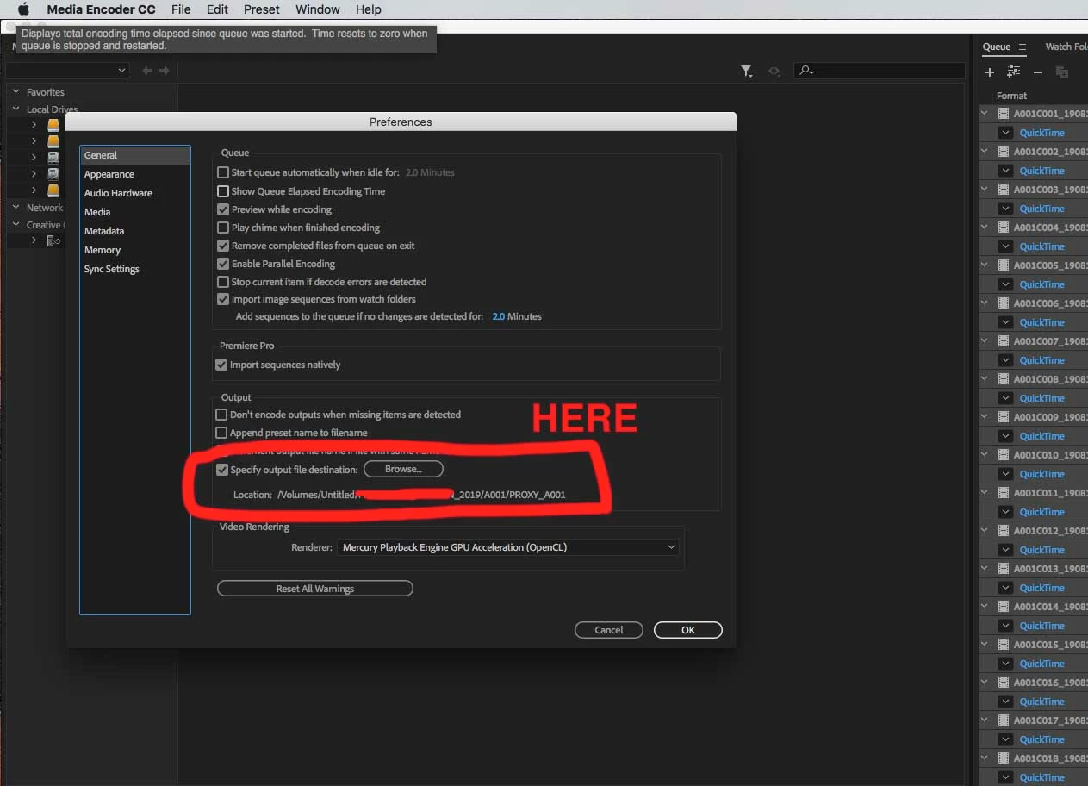Image resolution: width=1088 pixels, height=786 pixels.
Task: Open the Renderer dropdown
Action: pos(508,547)
